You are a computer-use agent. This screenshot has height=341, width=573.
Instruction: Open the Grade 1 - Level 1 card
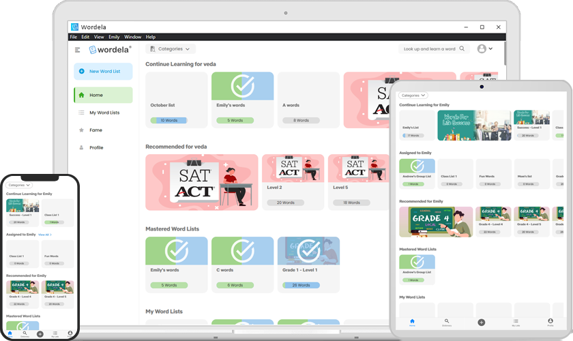point(308,265)
